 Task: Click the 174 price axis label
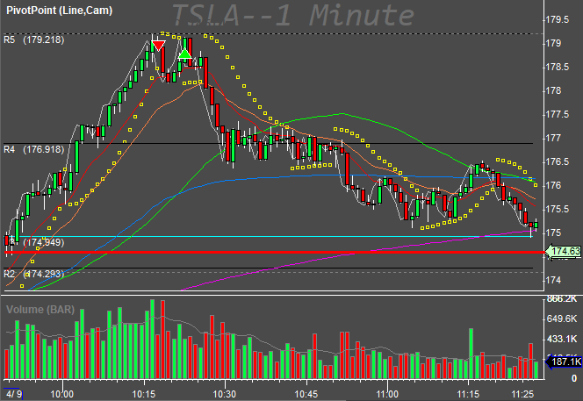tap(553, 280)
